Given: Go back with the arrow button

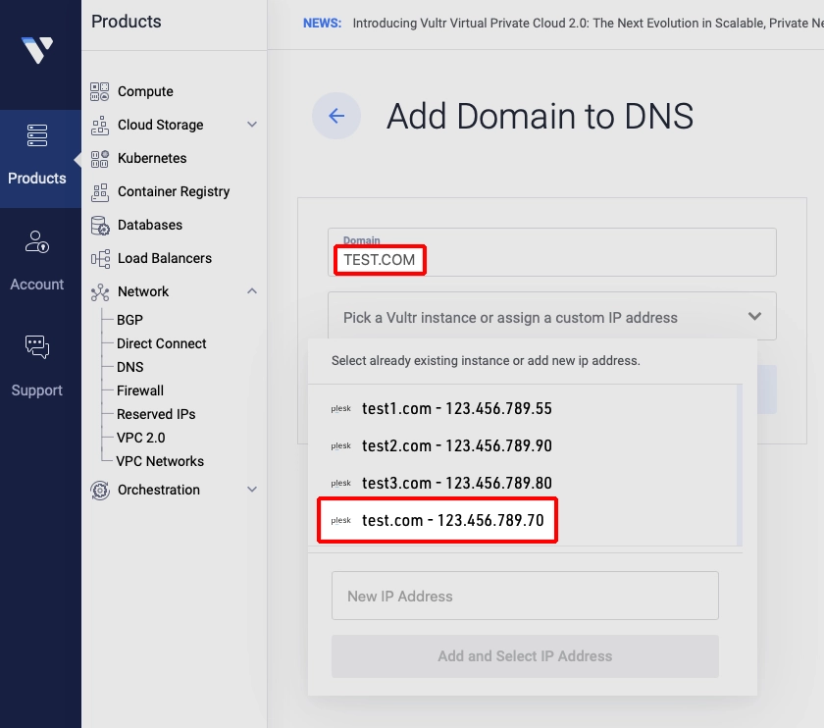Looking at the screenshot, I should click(x=336, y=116).
